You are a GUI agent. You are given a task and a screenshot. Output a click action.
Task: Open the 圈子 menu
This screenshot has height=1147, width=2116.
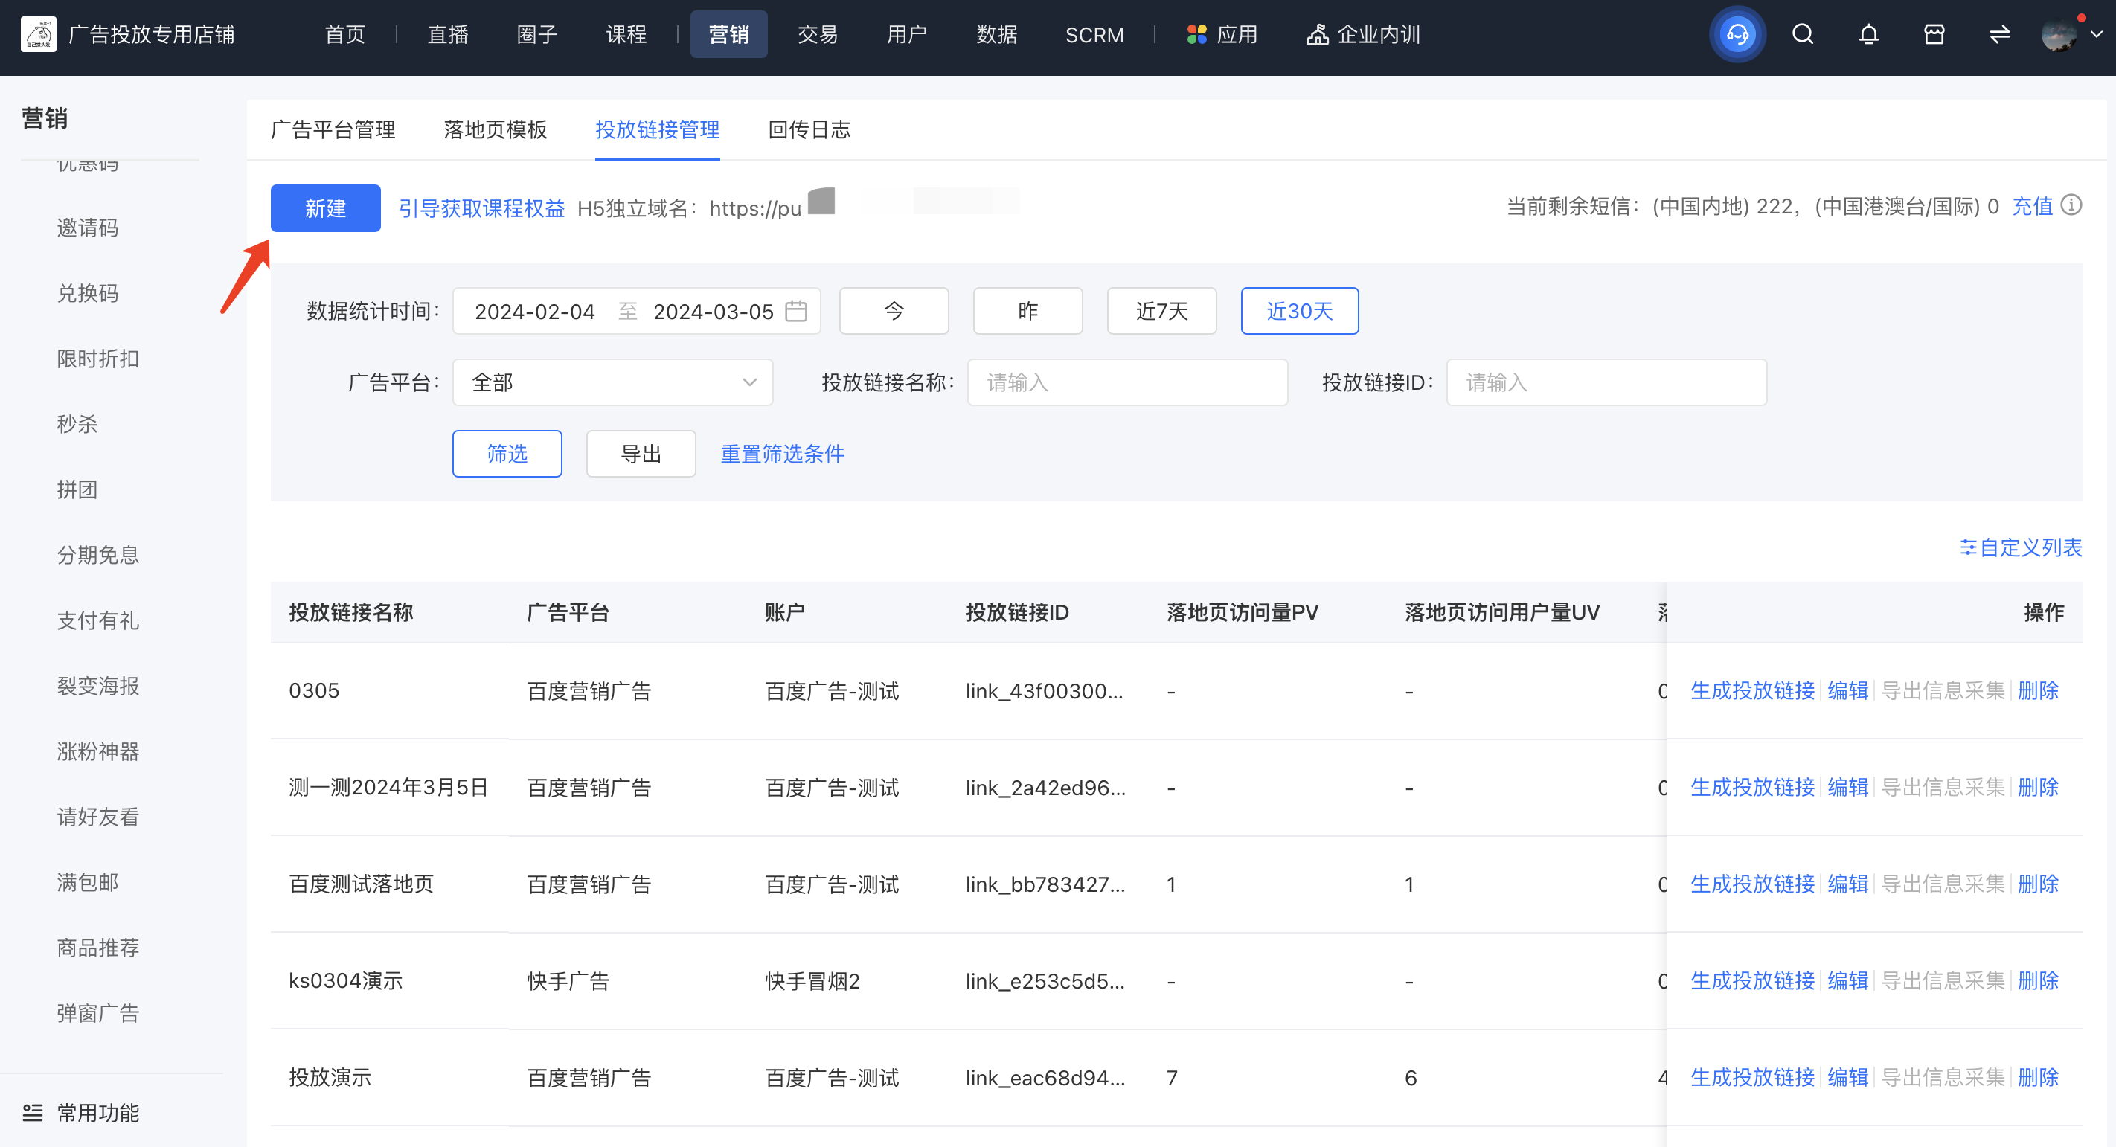[537, 34]
